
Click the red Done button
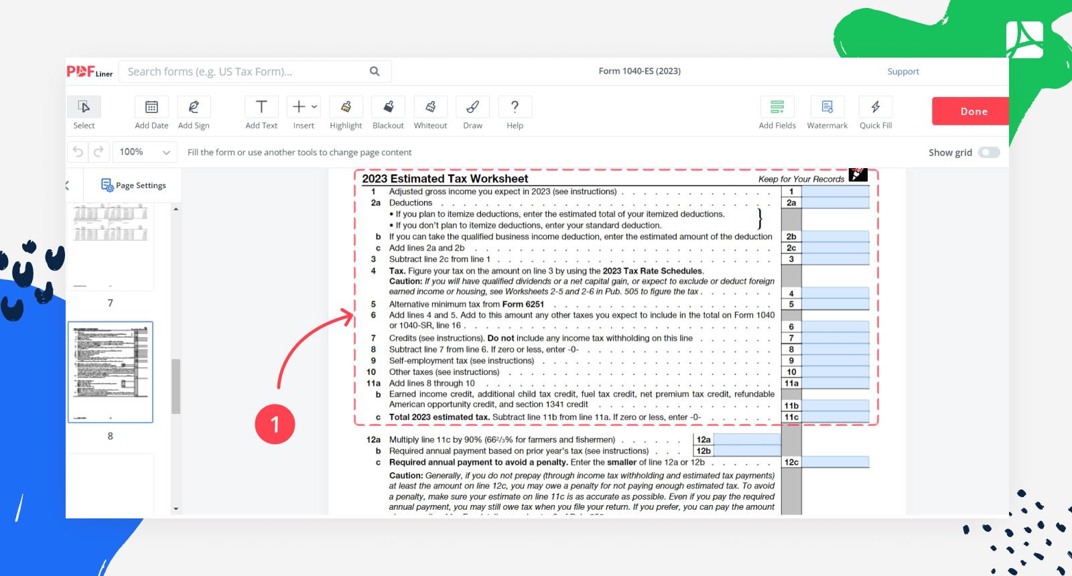click(x=970, y=111)
